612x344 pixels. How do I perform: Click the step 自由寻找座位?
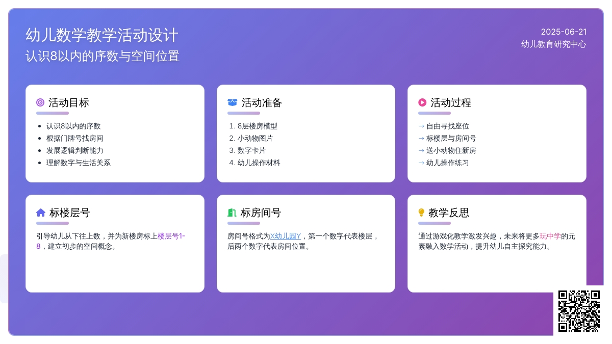(448, 126)
